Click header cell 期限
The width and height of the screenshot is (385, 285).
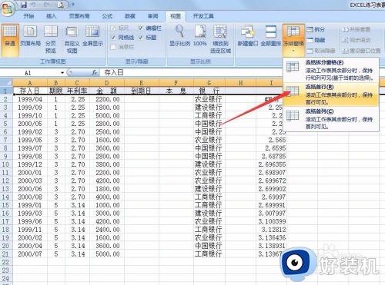pyautogui.click(x=56, y=91)
